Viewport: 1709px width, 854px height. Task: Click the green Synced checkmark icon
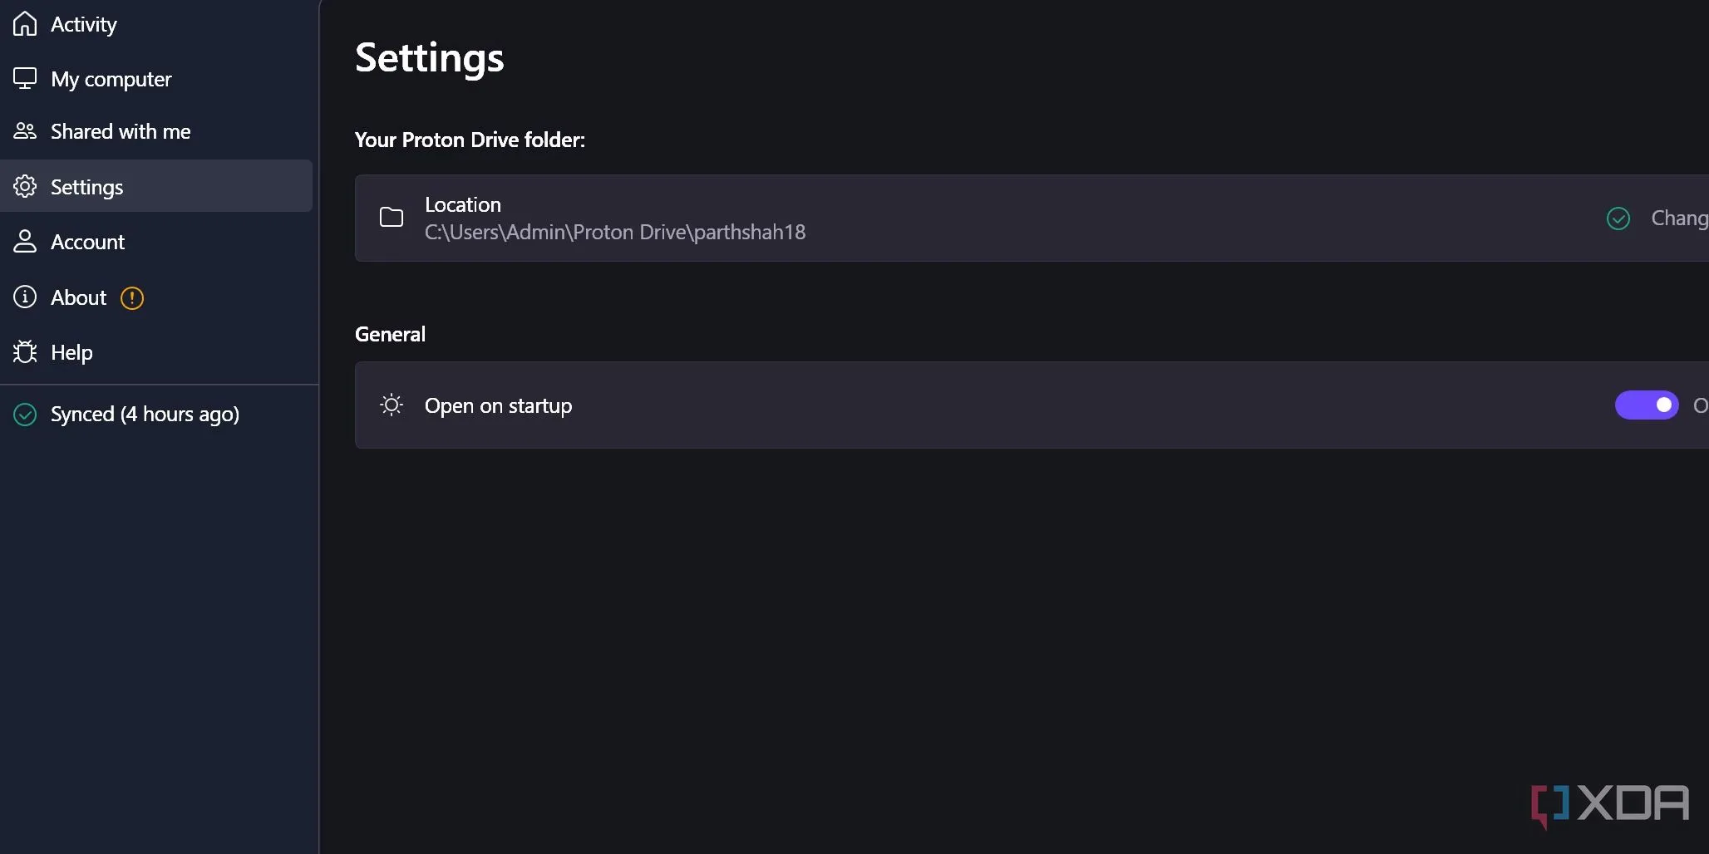tap(25, 414)
